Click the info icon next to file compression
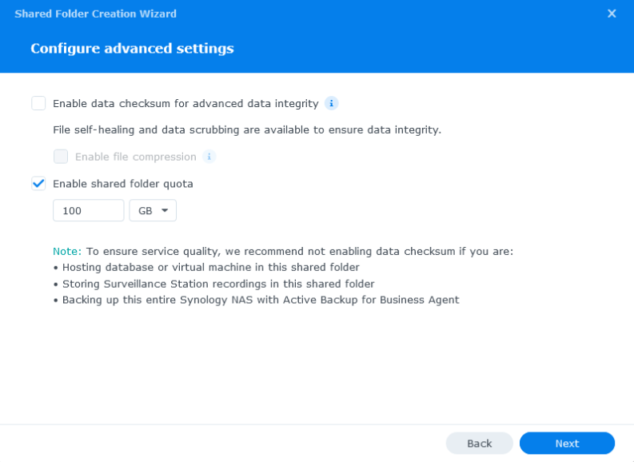The image size is (634, 462). pos(209,157)
